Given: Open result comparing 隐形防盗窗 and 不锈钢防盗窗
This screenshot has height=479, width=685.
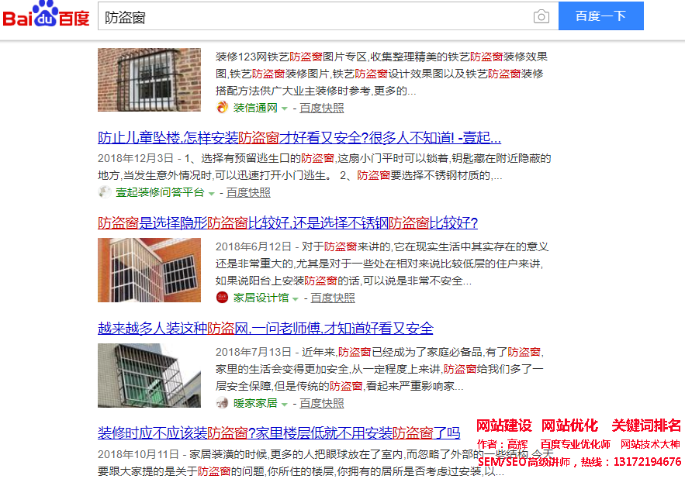Looking at the screenshot, I should pos(288,222).
